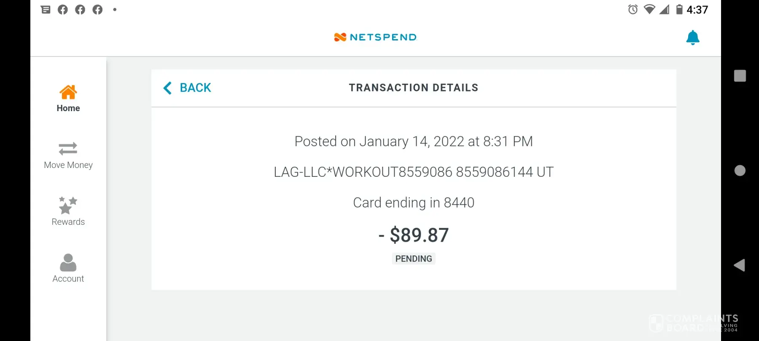
Task: Open Move Money arrows icon
Action: click(x=68, y=149)
